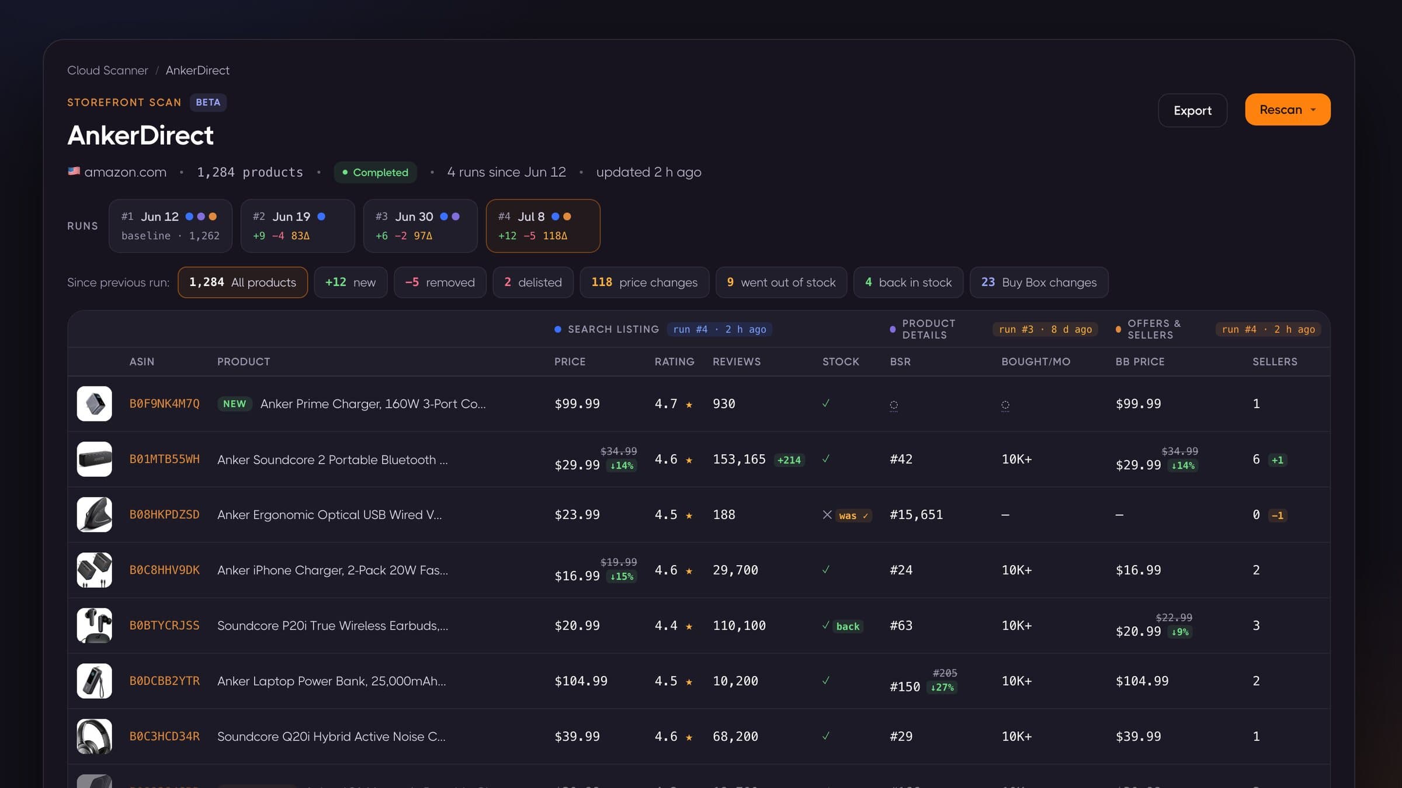The width and height of the screenshot is (1402, 788).
Task: Click the 'back' in-stock badge
Action: [x=848, y=626]
